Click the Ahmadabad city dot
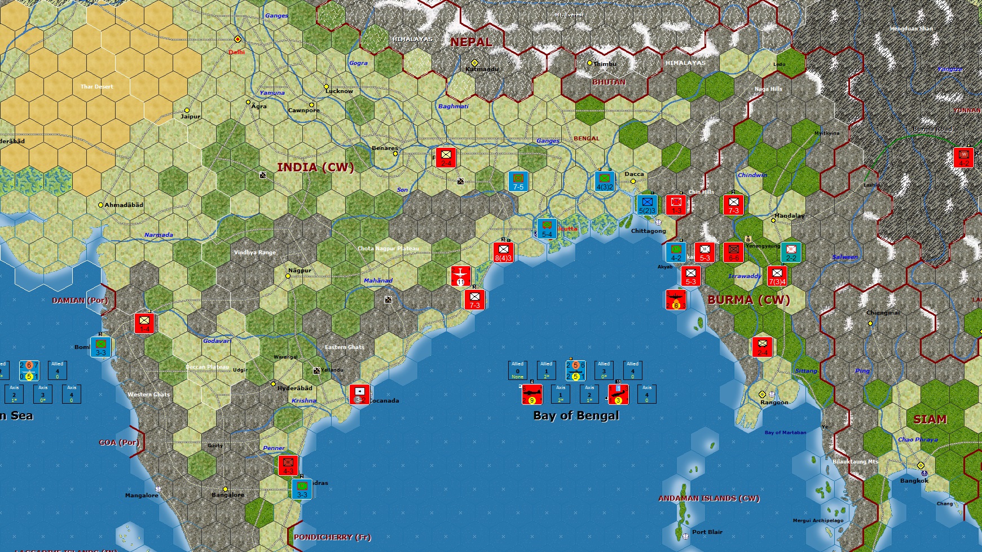982x552 pixels. coord(100,205)
